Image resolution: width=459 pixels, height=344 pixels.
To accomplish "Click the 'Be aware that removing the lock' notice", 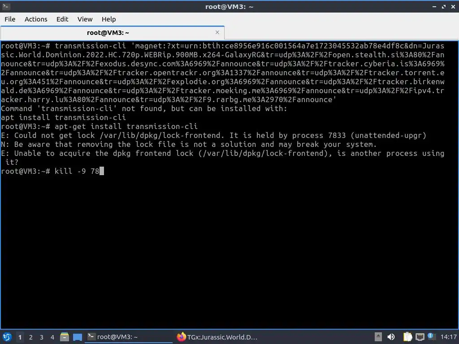I will coord(189,144).
